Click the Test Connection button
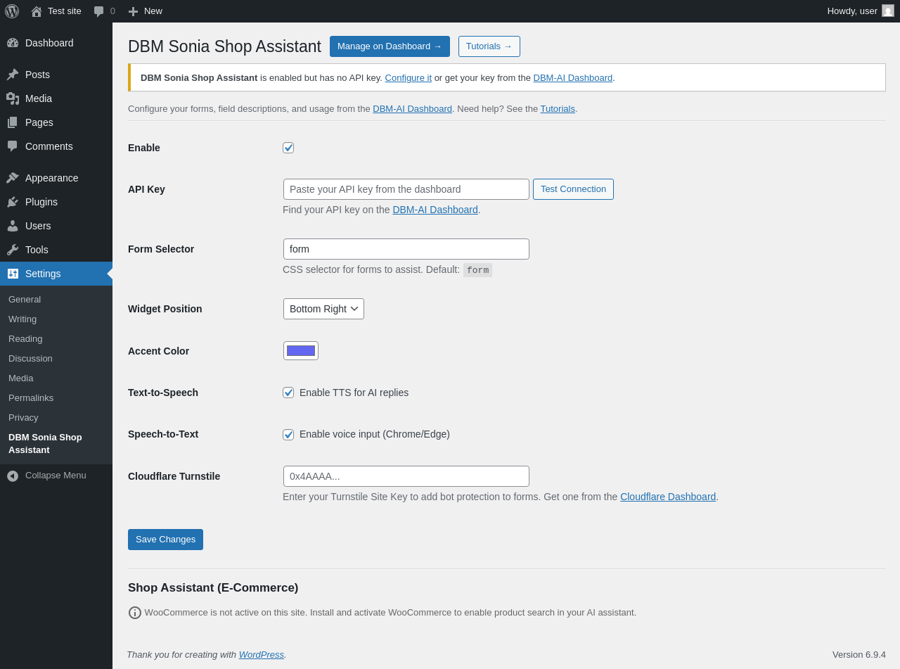The width and height of the screenshot is (900, 669). click(573, 189)
